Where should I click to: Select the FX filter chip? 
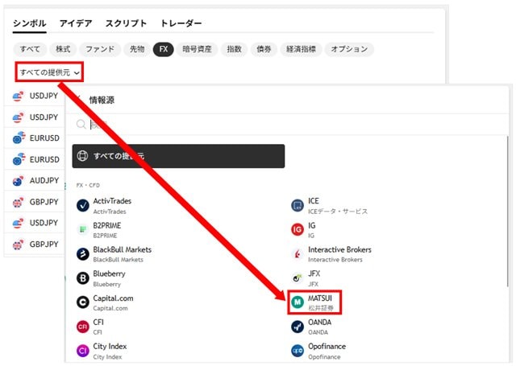coord(163,49)
